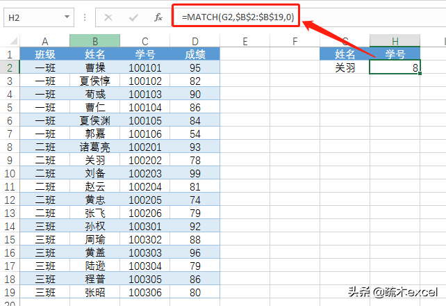Click name cell 孙权
The height and width of the screenshot is (306, 446).
pyautogui.click(x=95, y=226)
